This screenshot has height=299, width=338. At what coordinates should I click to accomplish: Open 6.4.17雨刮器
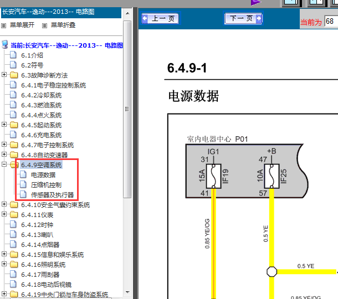[x=40, y=275]
